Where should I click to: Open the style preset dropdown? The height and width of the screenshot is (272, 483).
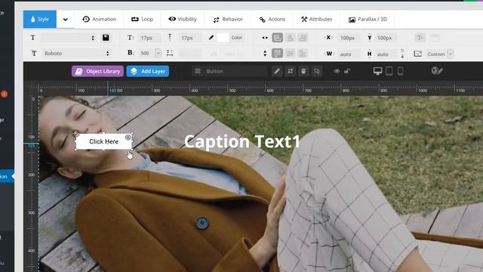point(69,38)
